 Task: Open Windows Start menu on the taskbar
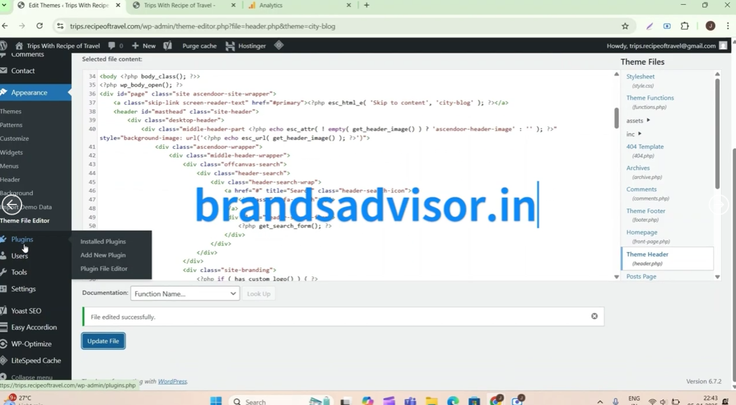(216, 401)
